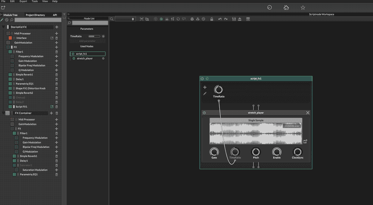
Task: Click the star favorites icon
Action: pos(303,7)
